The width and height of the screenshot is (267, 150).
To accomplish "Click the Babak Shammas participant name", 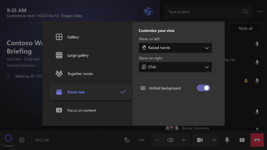I will 195,128.
